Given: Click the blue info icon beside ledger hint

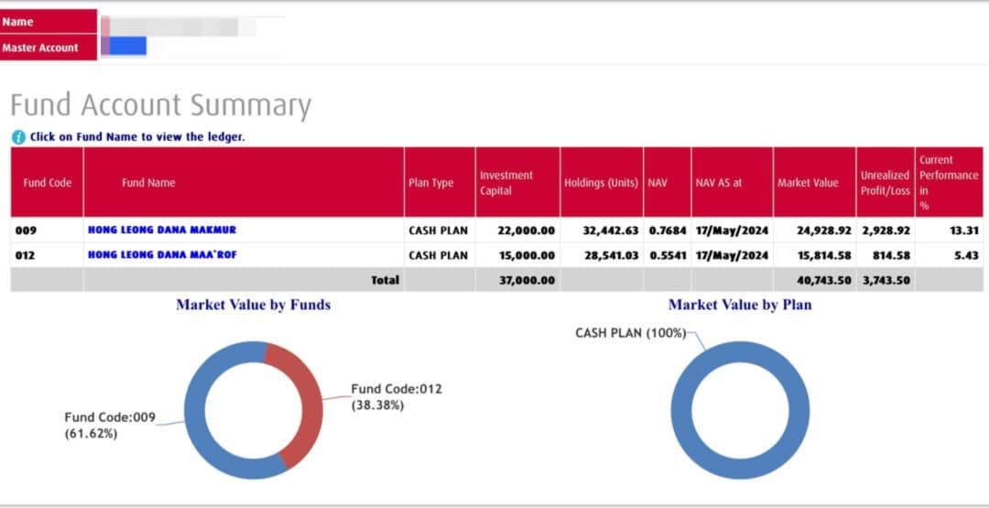Looking at the screenshot, I should click(19, 136).
